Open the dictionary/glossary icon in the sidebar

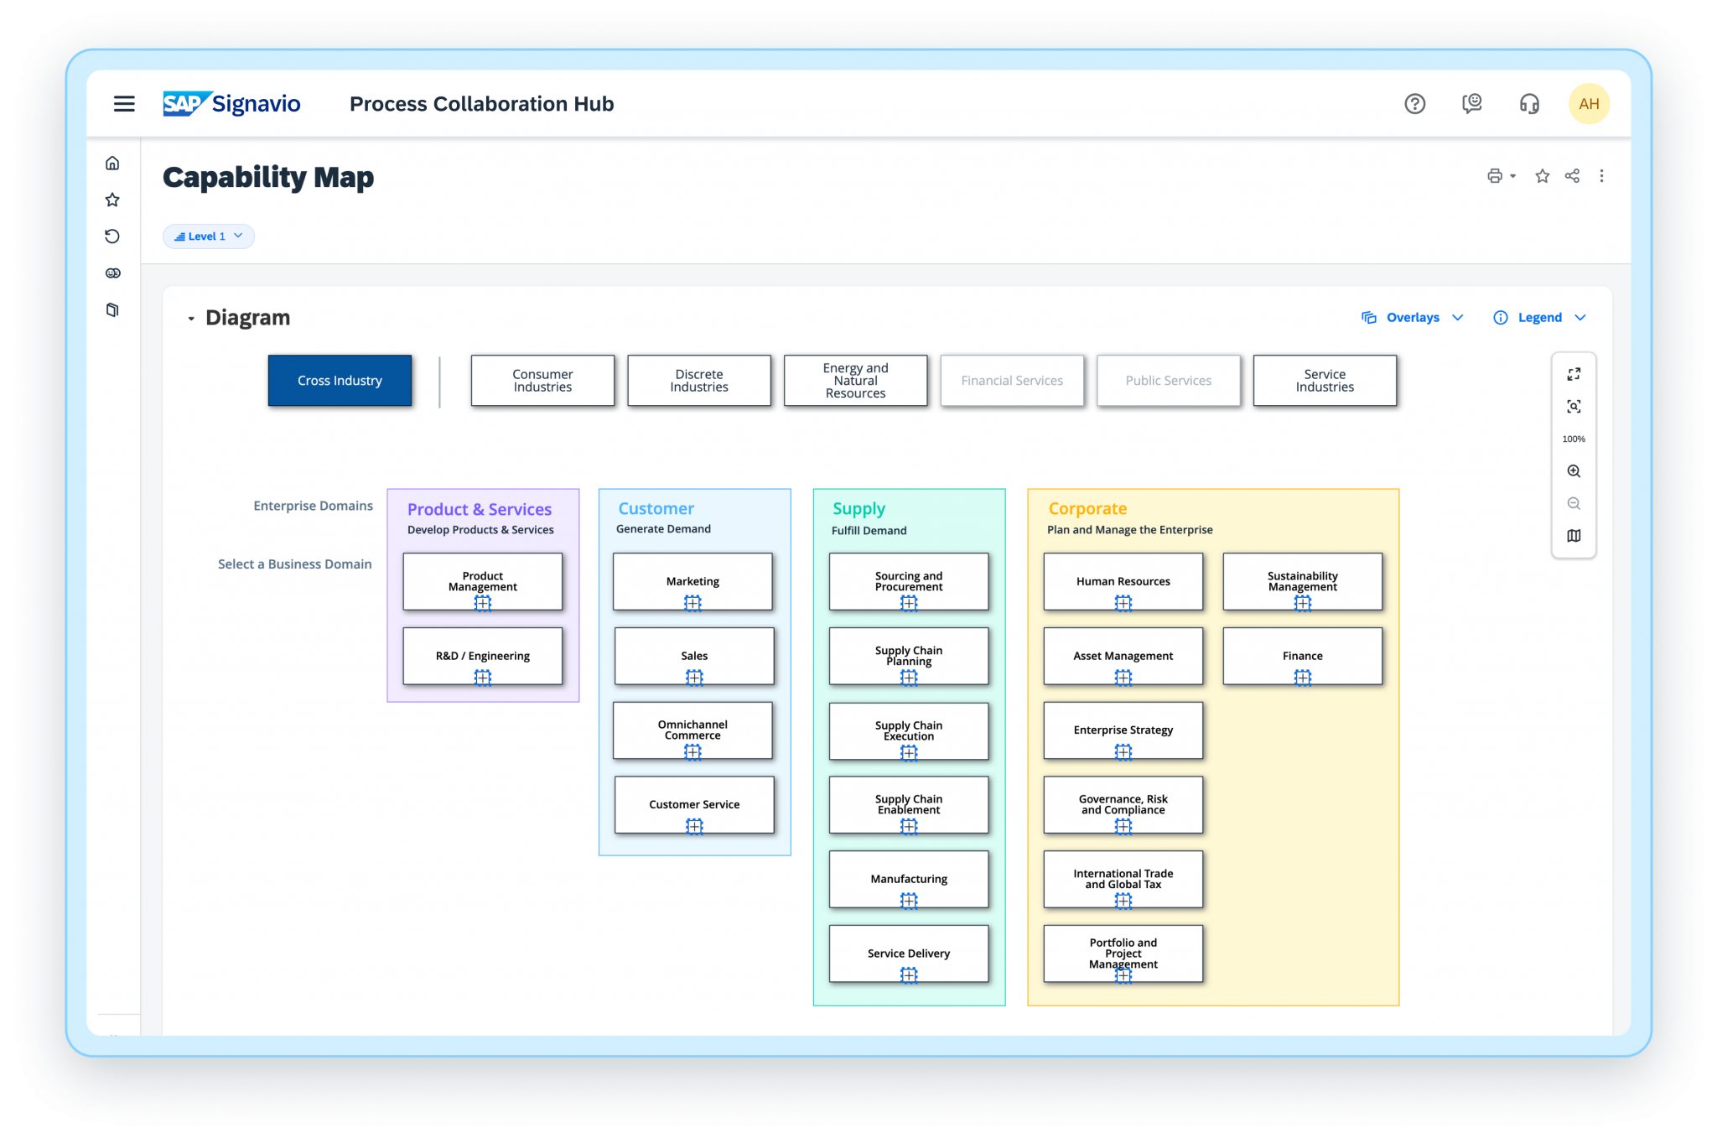(112, 309)
